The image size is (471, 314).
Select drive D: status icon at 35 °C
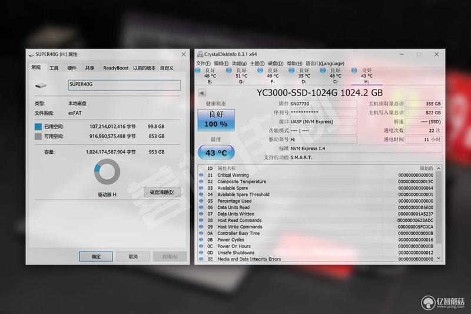point(291,71)
